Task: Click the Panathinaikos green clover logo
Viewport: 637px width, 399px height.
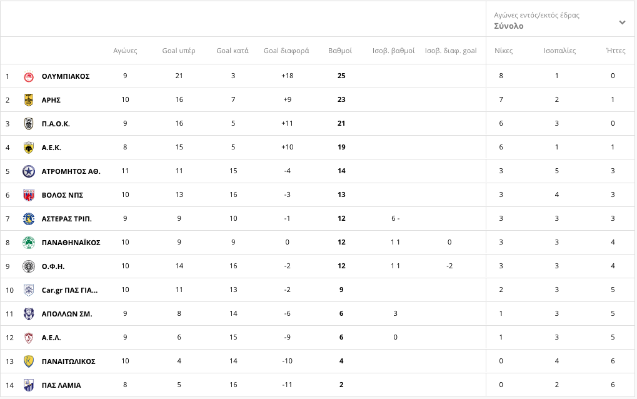Action: (x=29, y=243)
